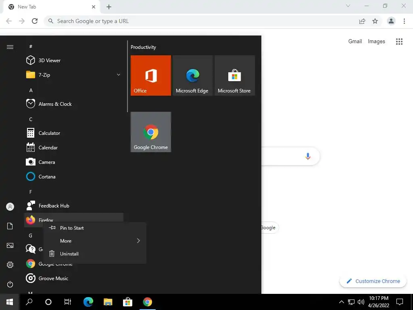Open Settings gear in Start sidebar
The width and height of the screenshot is (413, 310).
click(x=10, y=265)
